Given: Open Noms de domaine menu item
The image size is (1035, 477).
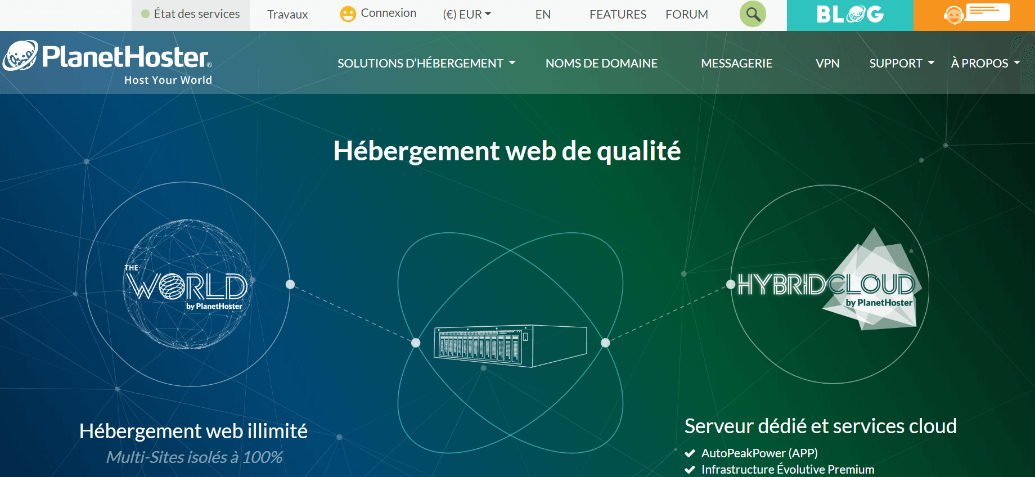Looking at the screenshot, I should click(601, 64).
